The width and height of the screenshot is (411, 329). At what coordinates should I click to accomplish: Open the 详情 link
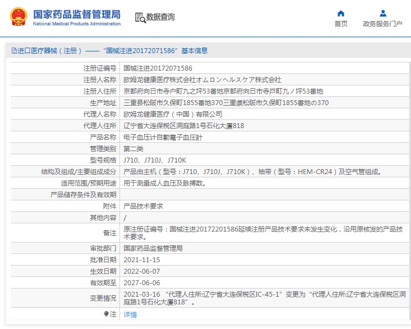[x=130, y=314]
